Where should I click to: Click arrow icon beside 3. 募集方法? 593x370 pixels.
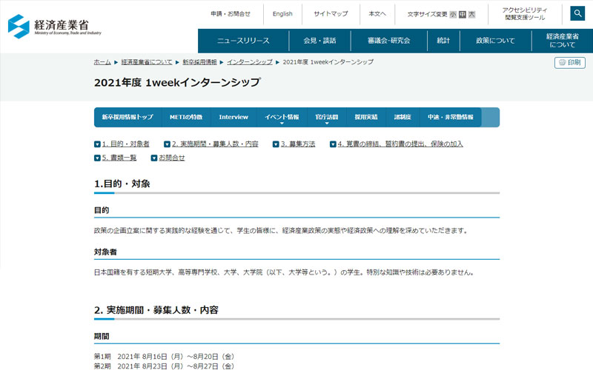coord(276,144)
